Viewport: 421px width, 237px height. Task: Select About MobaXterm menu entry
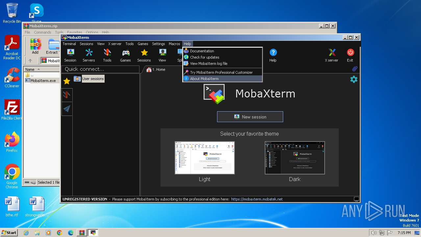click(x=222, y=79)
